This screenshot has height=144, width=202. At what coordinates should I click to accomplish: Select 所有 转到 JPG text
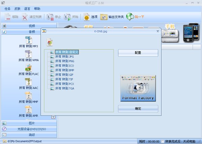point(65,57)
